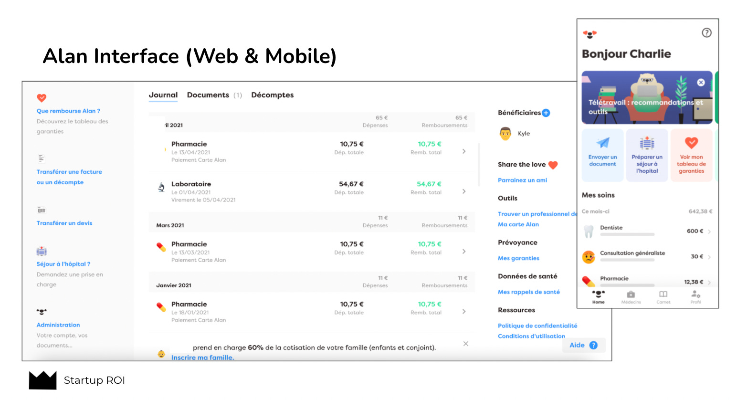Click Kyle's avatar icon
737x400 pixels.
(505, 134)
